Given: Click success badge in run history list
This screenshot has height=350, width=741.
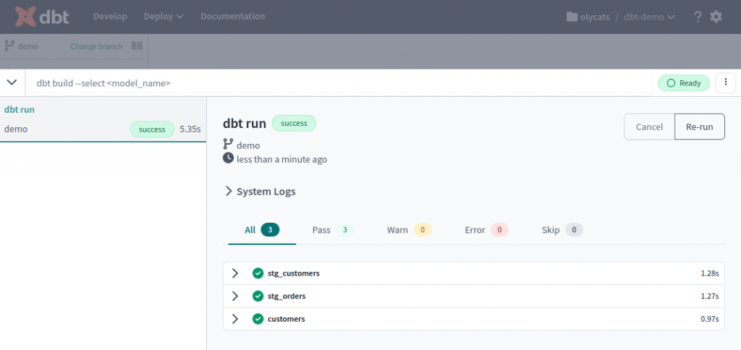Looking at the screenshot, I should coord(152,129).
